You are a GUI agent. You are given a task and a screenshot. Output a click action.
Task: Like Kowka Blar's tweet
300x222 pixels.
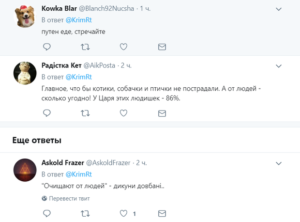pos(123,47)
